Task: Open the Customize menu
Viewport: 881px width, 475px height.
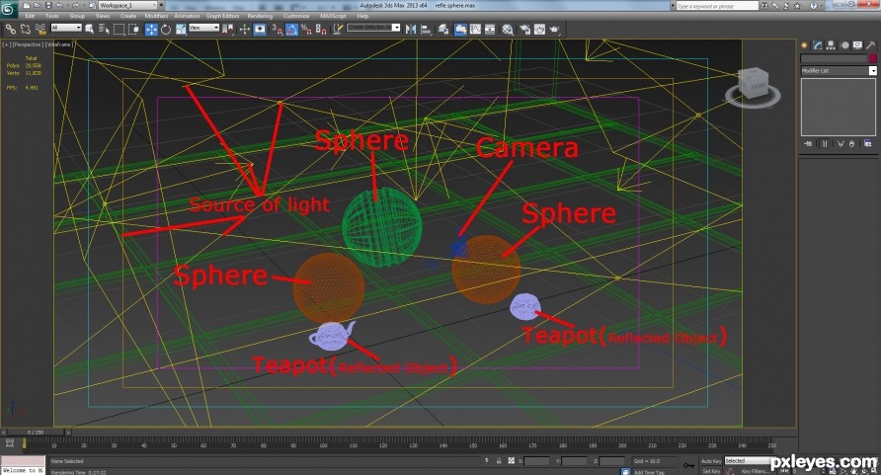Action: click(x=296, y=16)
